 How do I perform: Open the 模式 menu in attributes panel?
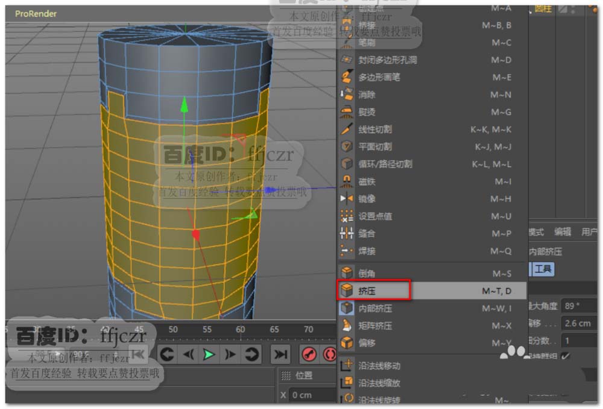point(536,232)
